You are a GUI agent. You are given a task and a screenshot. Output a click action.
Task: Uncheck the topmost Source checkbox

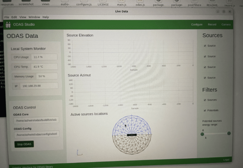[205, 46]
